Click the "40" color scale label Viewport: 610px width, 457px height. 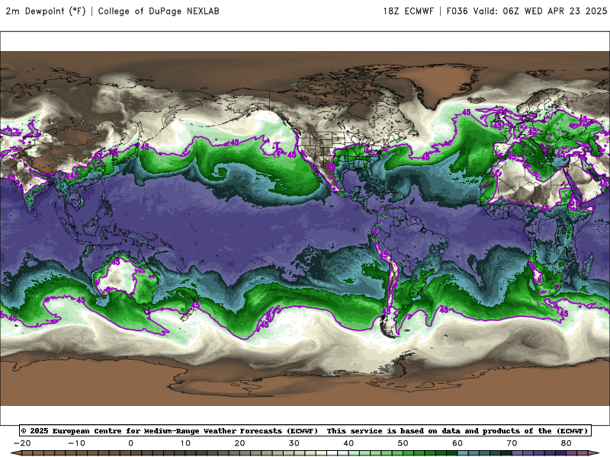pyautogui.click(x=348, y=443)
